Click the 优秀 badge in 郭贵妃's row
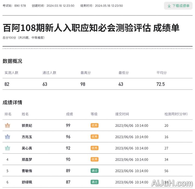 click(95, 125)
